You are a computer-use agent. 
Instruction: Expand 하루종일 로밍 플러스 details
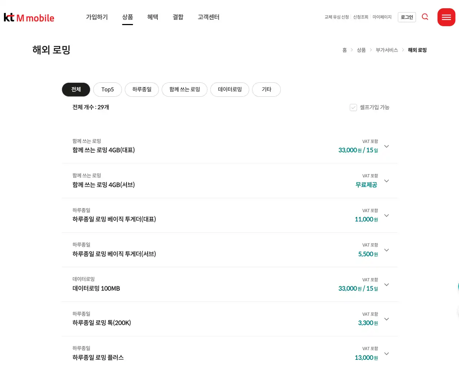point(386,353)
